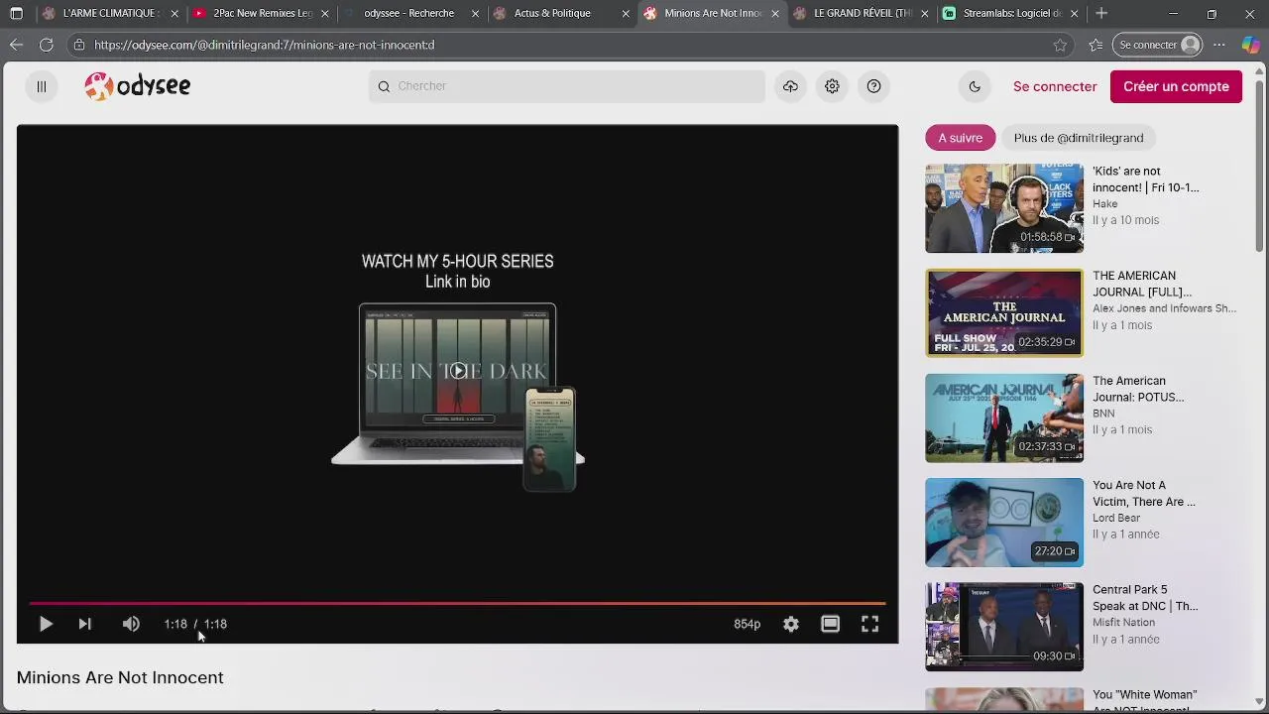Close the Minions Are Not Innocent tab
The height and width of the screenshot is (714, 1269).
tap(775, 14)
